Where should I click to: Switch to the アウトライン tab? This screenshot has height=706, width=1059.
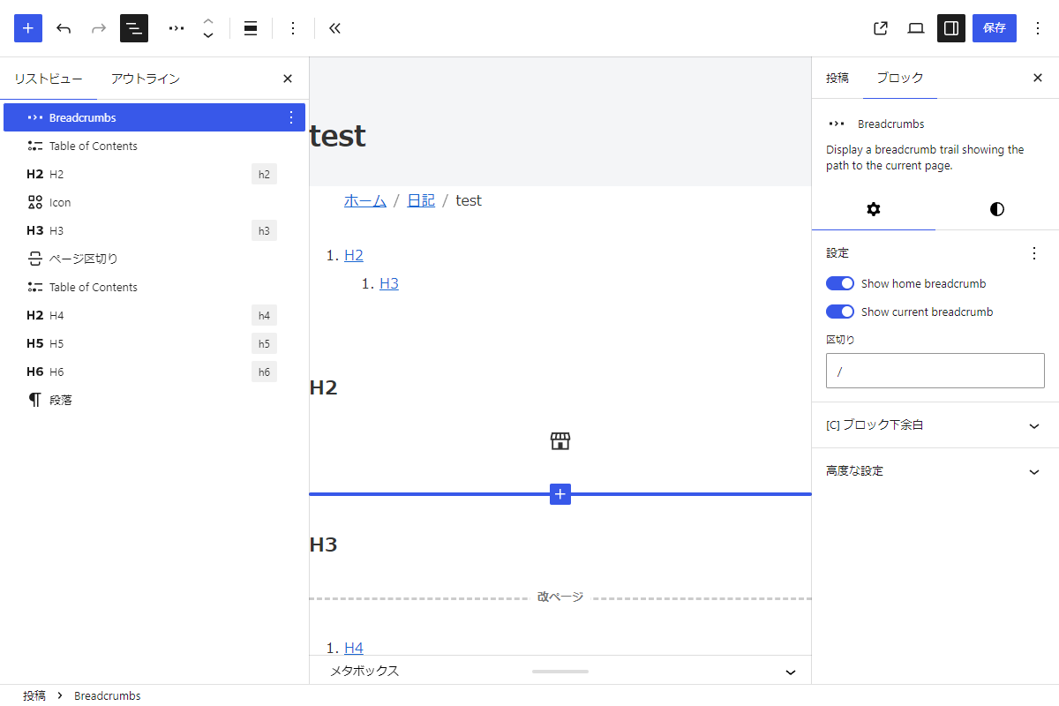[x=146, y=79]
